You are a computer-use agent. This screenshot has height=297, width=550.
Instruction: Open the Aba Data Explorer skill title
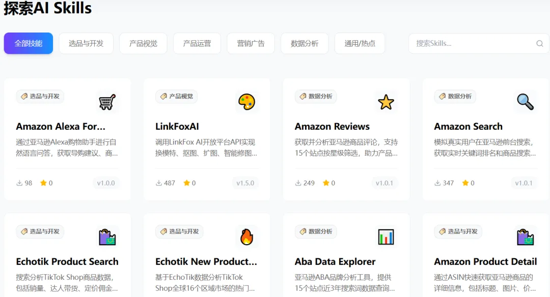coord(335,261)
